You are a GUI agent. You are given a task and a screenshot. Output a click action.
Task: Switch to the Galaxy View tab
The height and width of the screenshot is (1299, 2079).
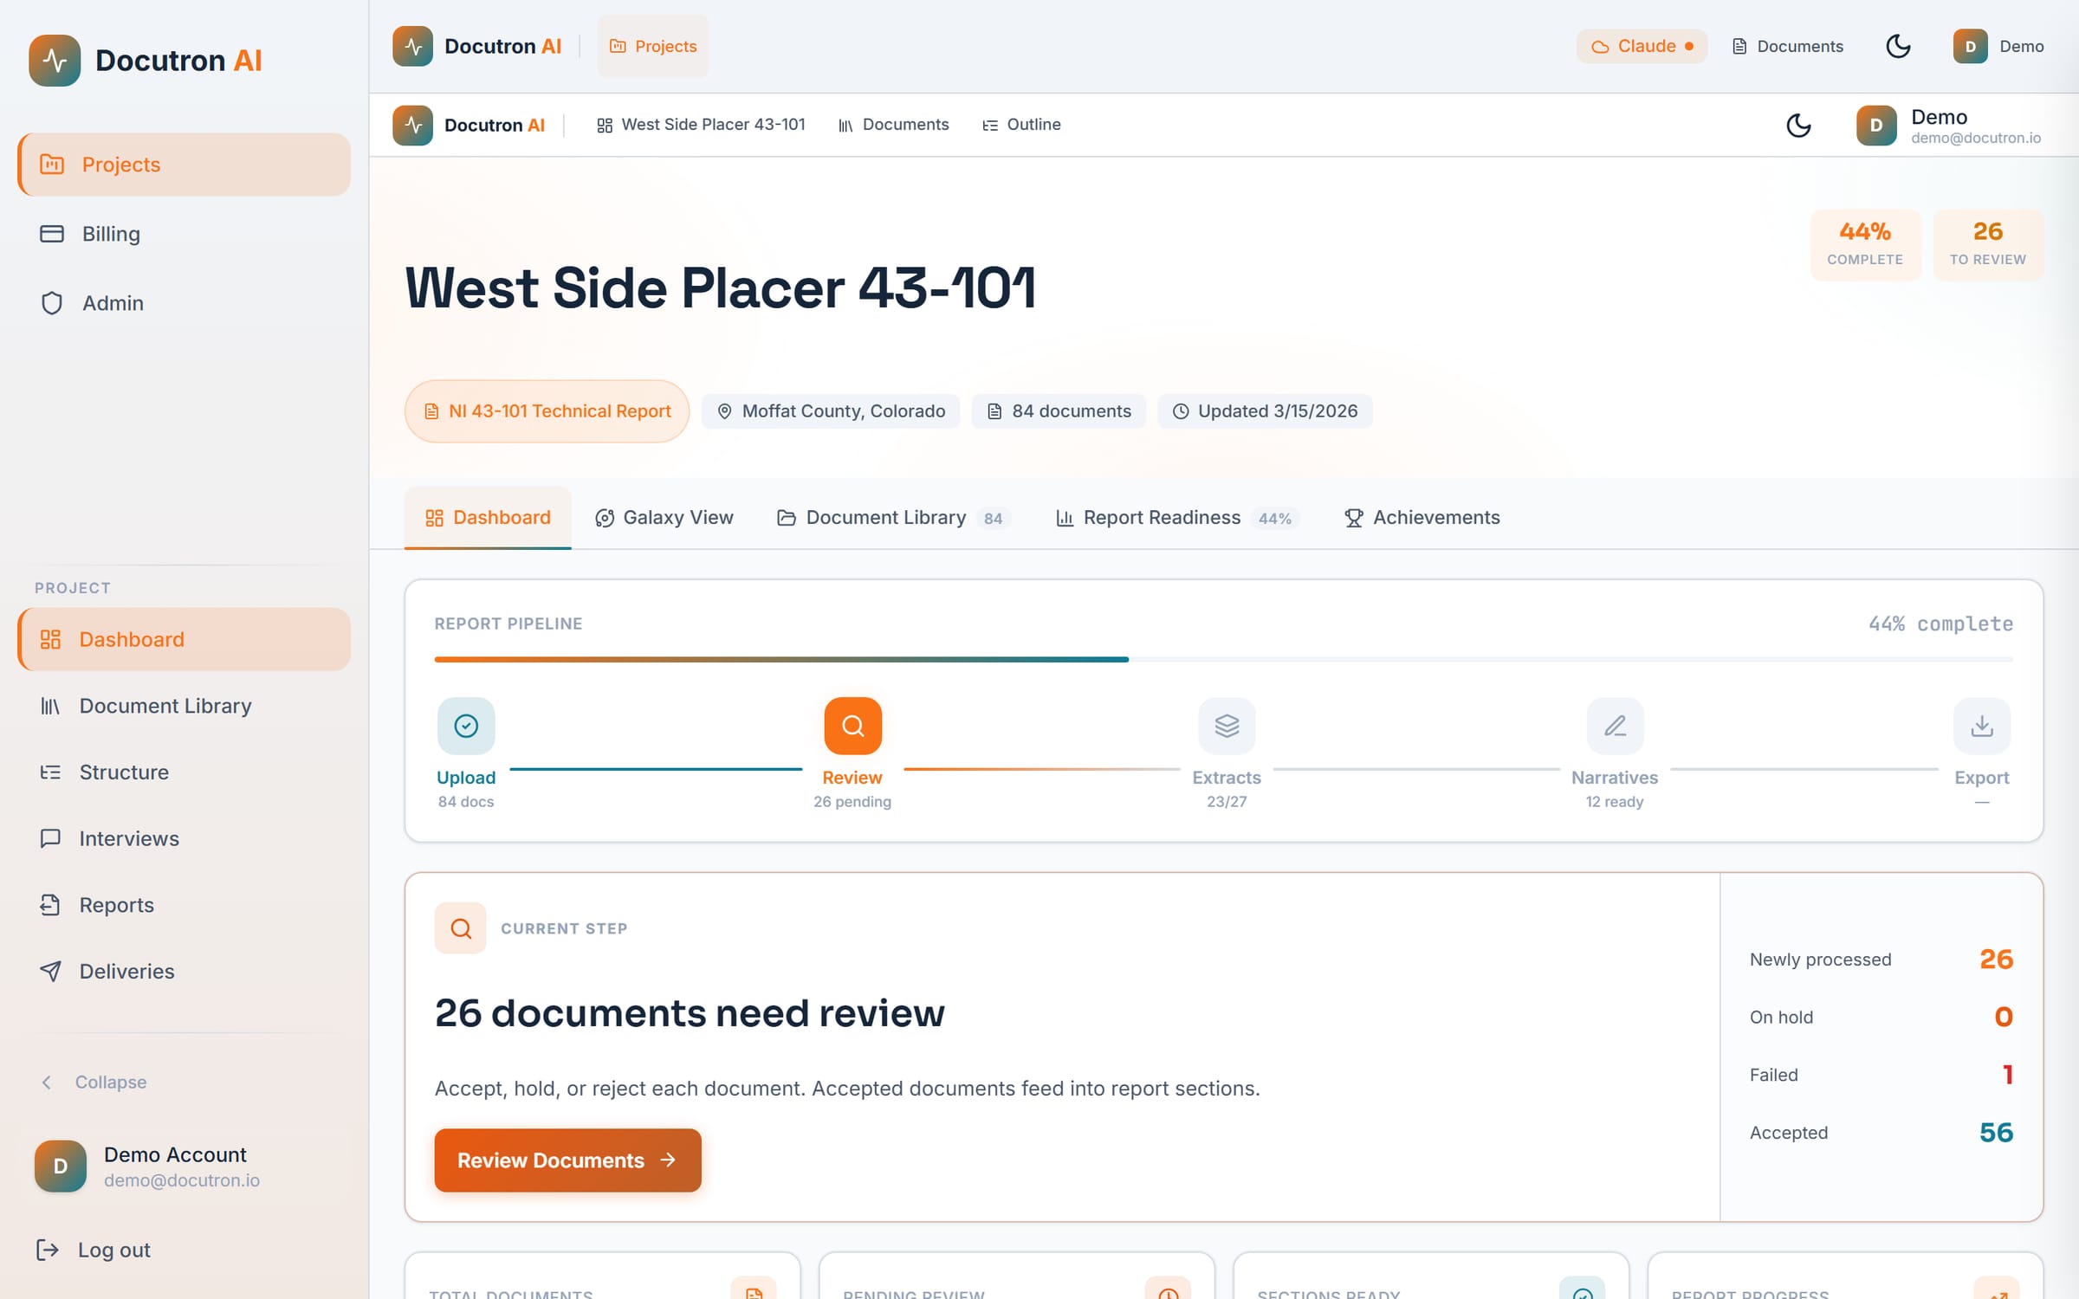tap(664, 518)
